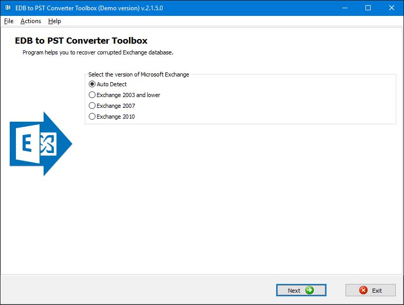Image resolution: width=404 pixels, height=305 pixels.
Task: Click the Exchange arrow logo image
Action: click(x=41, y=144)
